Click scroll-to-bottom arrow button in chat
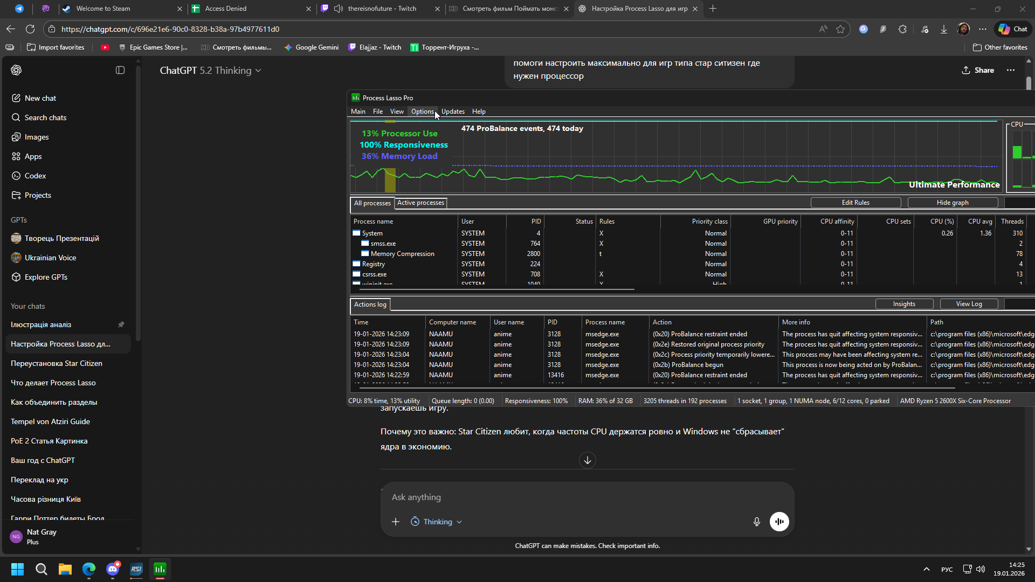 click(x=587, y=460)
